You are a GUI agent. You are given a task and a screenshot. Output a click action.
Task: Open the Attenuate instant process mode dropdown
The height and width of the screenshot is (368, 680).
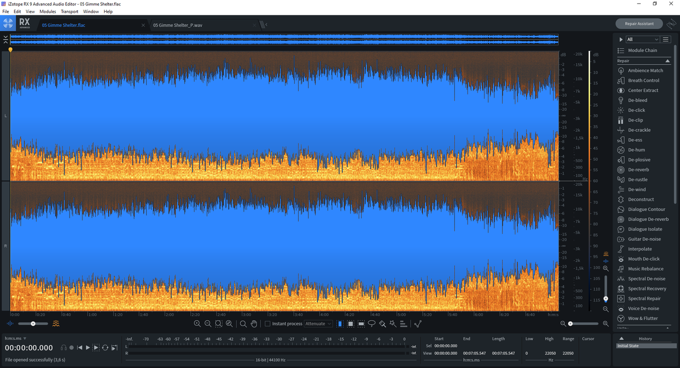[318, 324]
